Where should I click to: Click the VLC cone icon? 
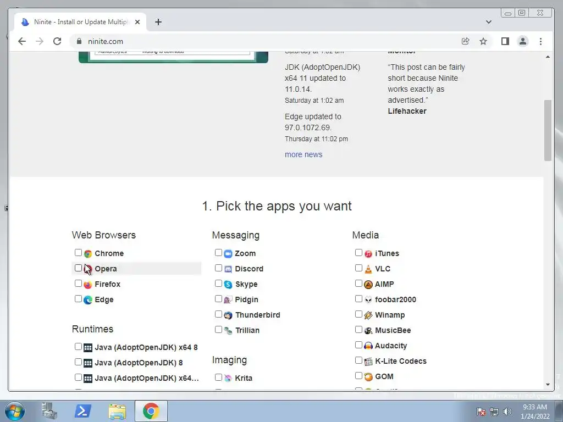coord(368,269)
